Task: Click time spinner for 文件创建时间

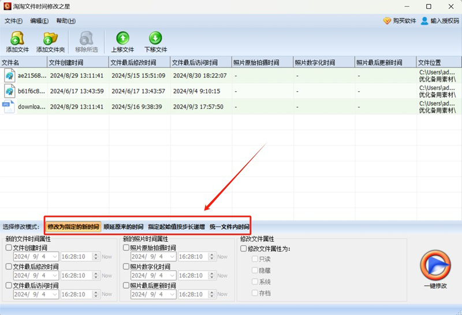Action: tap(96, 257)
